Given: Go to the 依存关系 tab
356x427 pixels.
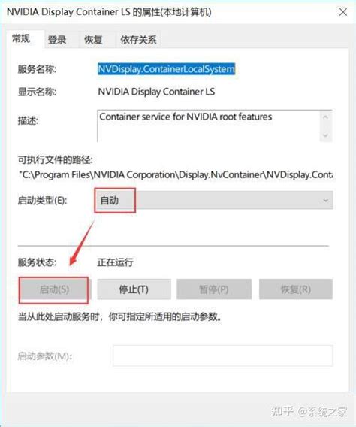Looking at the screenshot, I should (138, 40).
